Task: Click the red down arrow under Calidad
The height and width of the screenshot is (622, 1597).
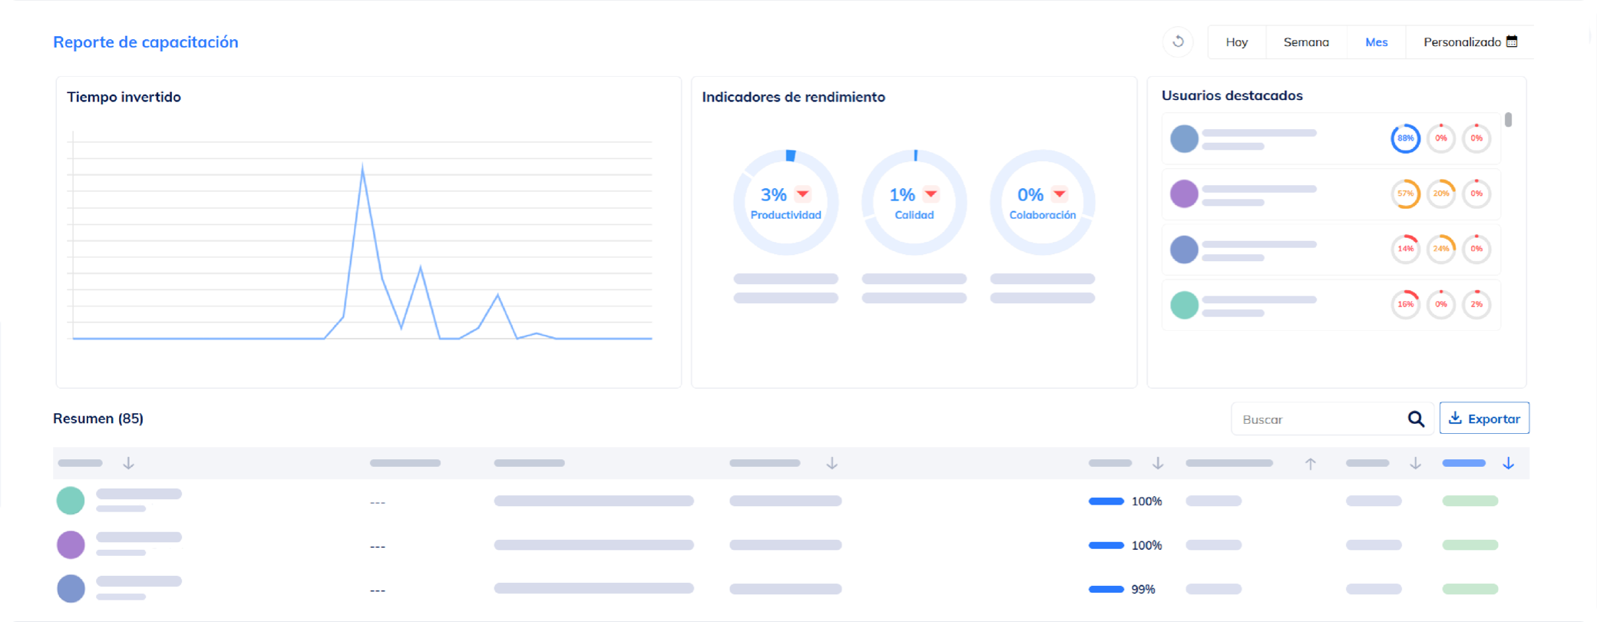Action: point(931,194)
